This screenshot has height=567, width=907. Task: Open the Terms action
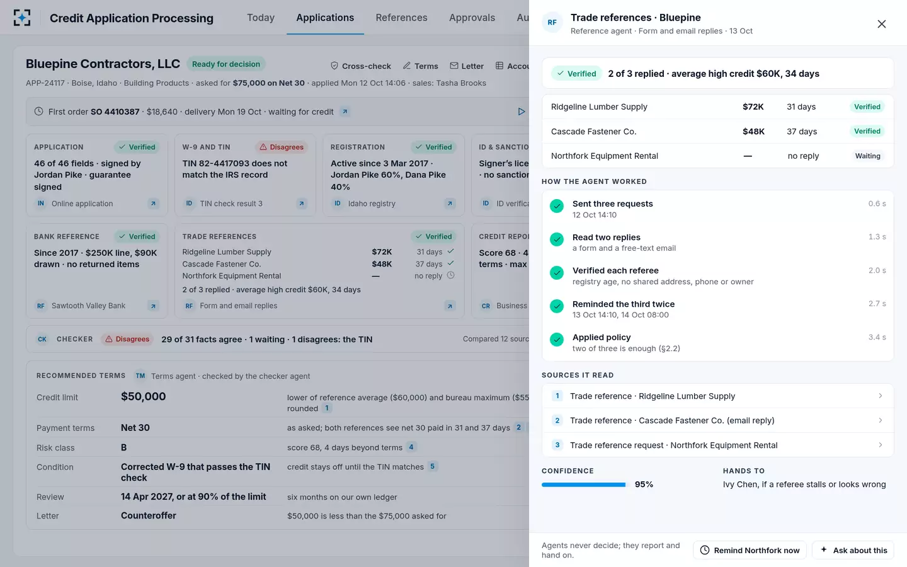420,66
